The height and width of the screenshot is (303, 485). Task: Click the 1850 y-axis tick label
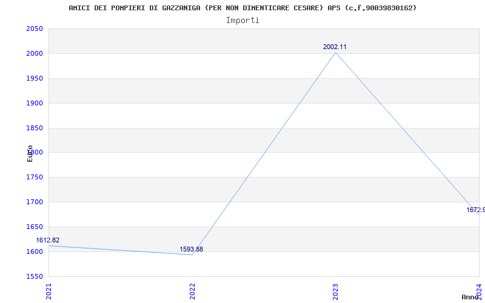click(x=35, y=128)
